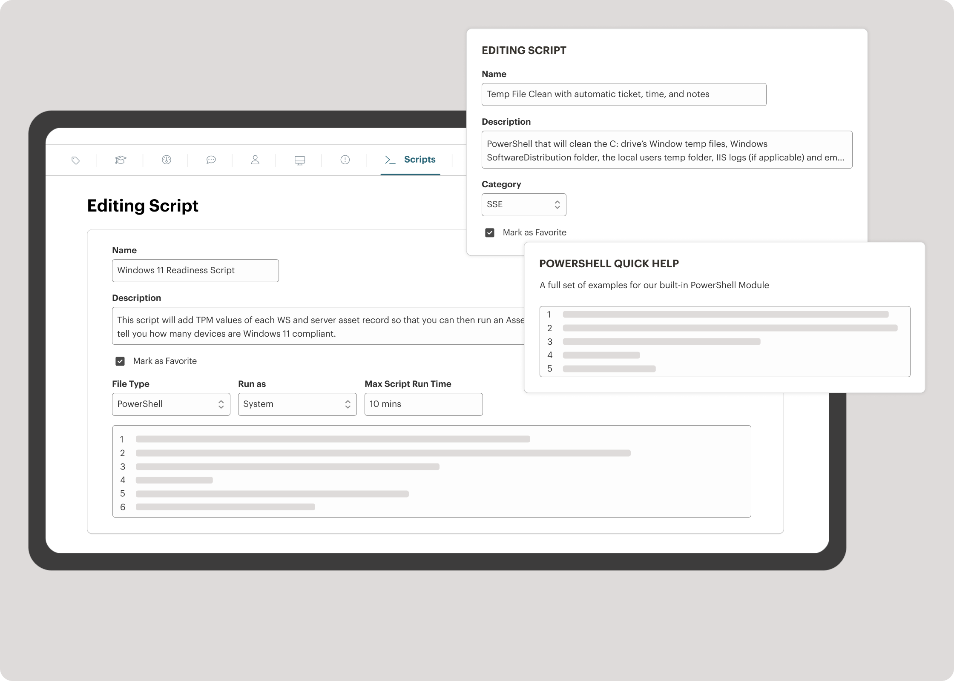Expand the Run as System dropdown
Screen dimensions: 954x681
pyautogui.click(x=297, y=404)
